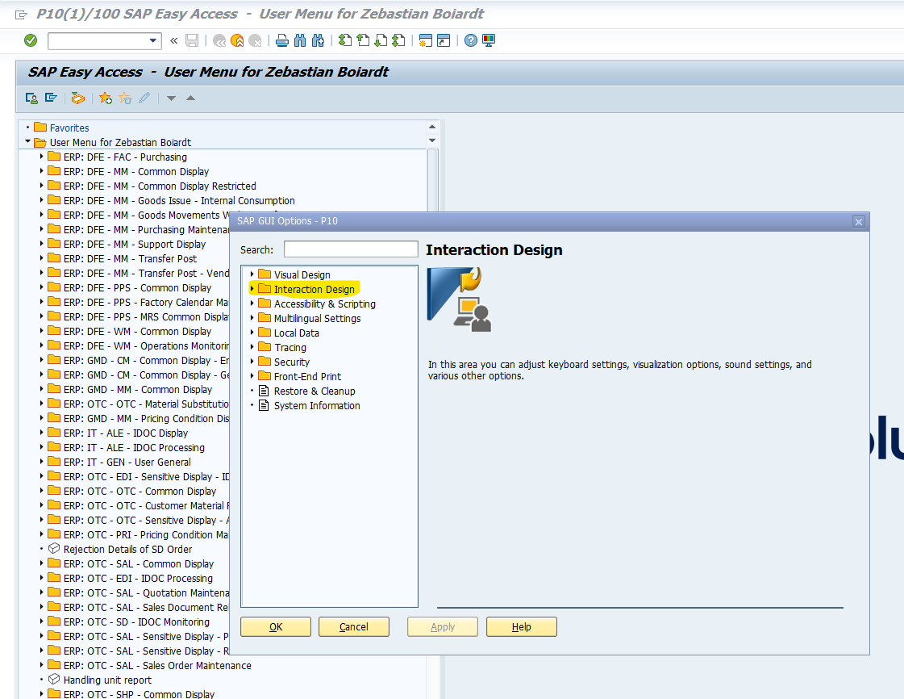Click the title bar system menu icon

click(x=21, y=15)
